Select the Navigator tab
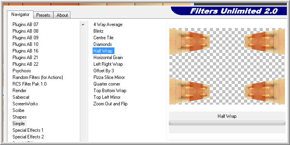The height and width of the screenshot is (145, 290). [x=20, y=14]
